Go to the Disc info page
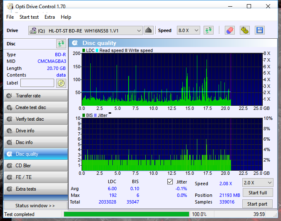281x221 pixels. point(36,142)
